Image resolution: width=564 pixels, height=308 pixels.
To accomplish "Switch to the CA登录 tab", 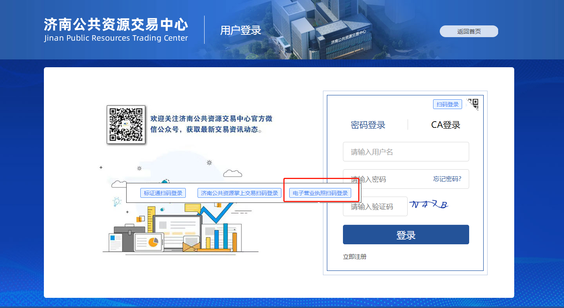I will pos(446,125).
